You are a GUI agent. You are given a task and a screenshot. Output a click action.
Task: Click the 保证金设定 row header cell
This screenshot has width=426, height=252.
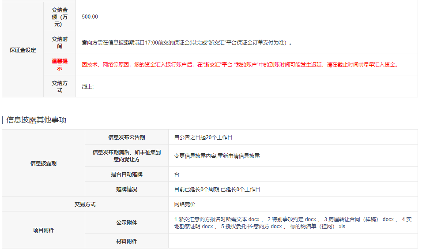tap(23, 50)
